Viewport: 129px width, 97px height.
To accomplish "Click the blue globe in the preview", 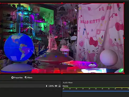I will [x=19, y=47].
